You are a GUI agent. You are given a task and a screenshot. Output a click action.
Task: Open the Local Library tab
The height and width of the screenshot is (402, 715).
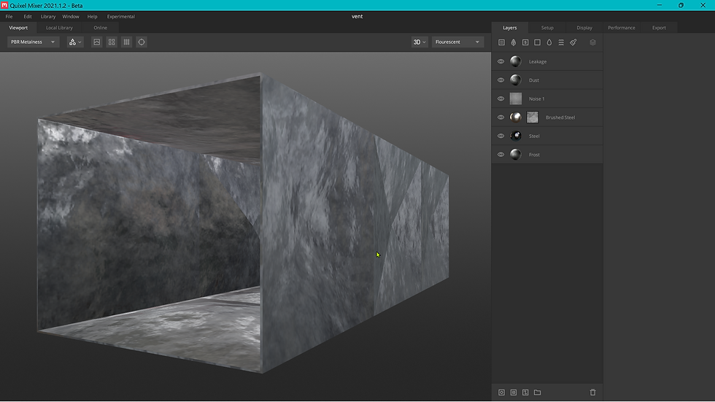59,28
